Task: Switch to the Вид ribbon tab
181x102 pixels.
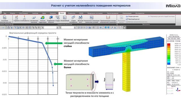Action: [x=5, y=13]
